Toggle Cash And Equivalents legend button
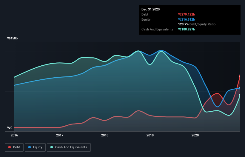 pyautogui.click(x=69, y=147)
